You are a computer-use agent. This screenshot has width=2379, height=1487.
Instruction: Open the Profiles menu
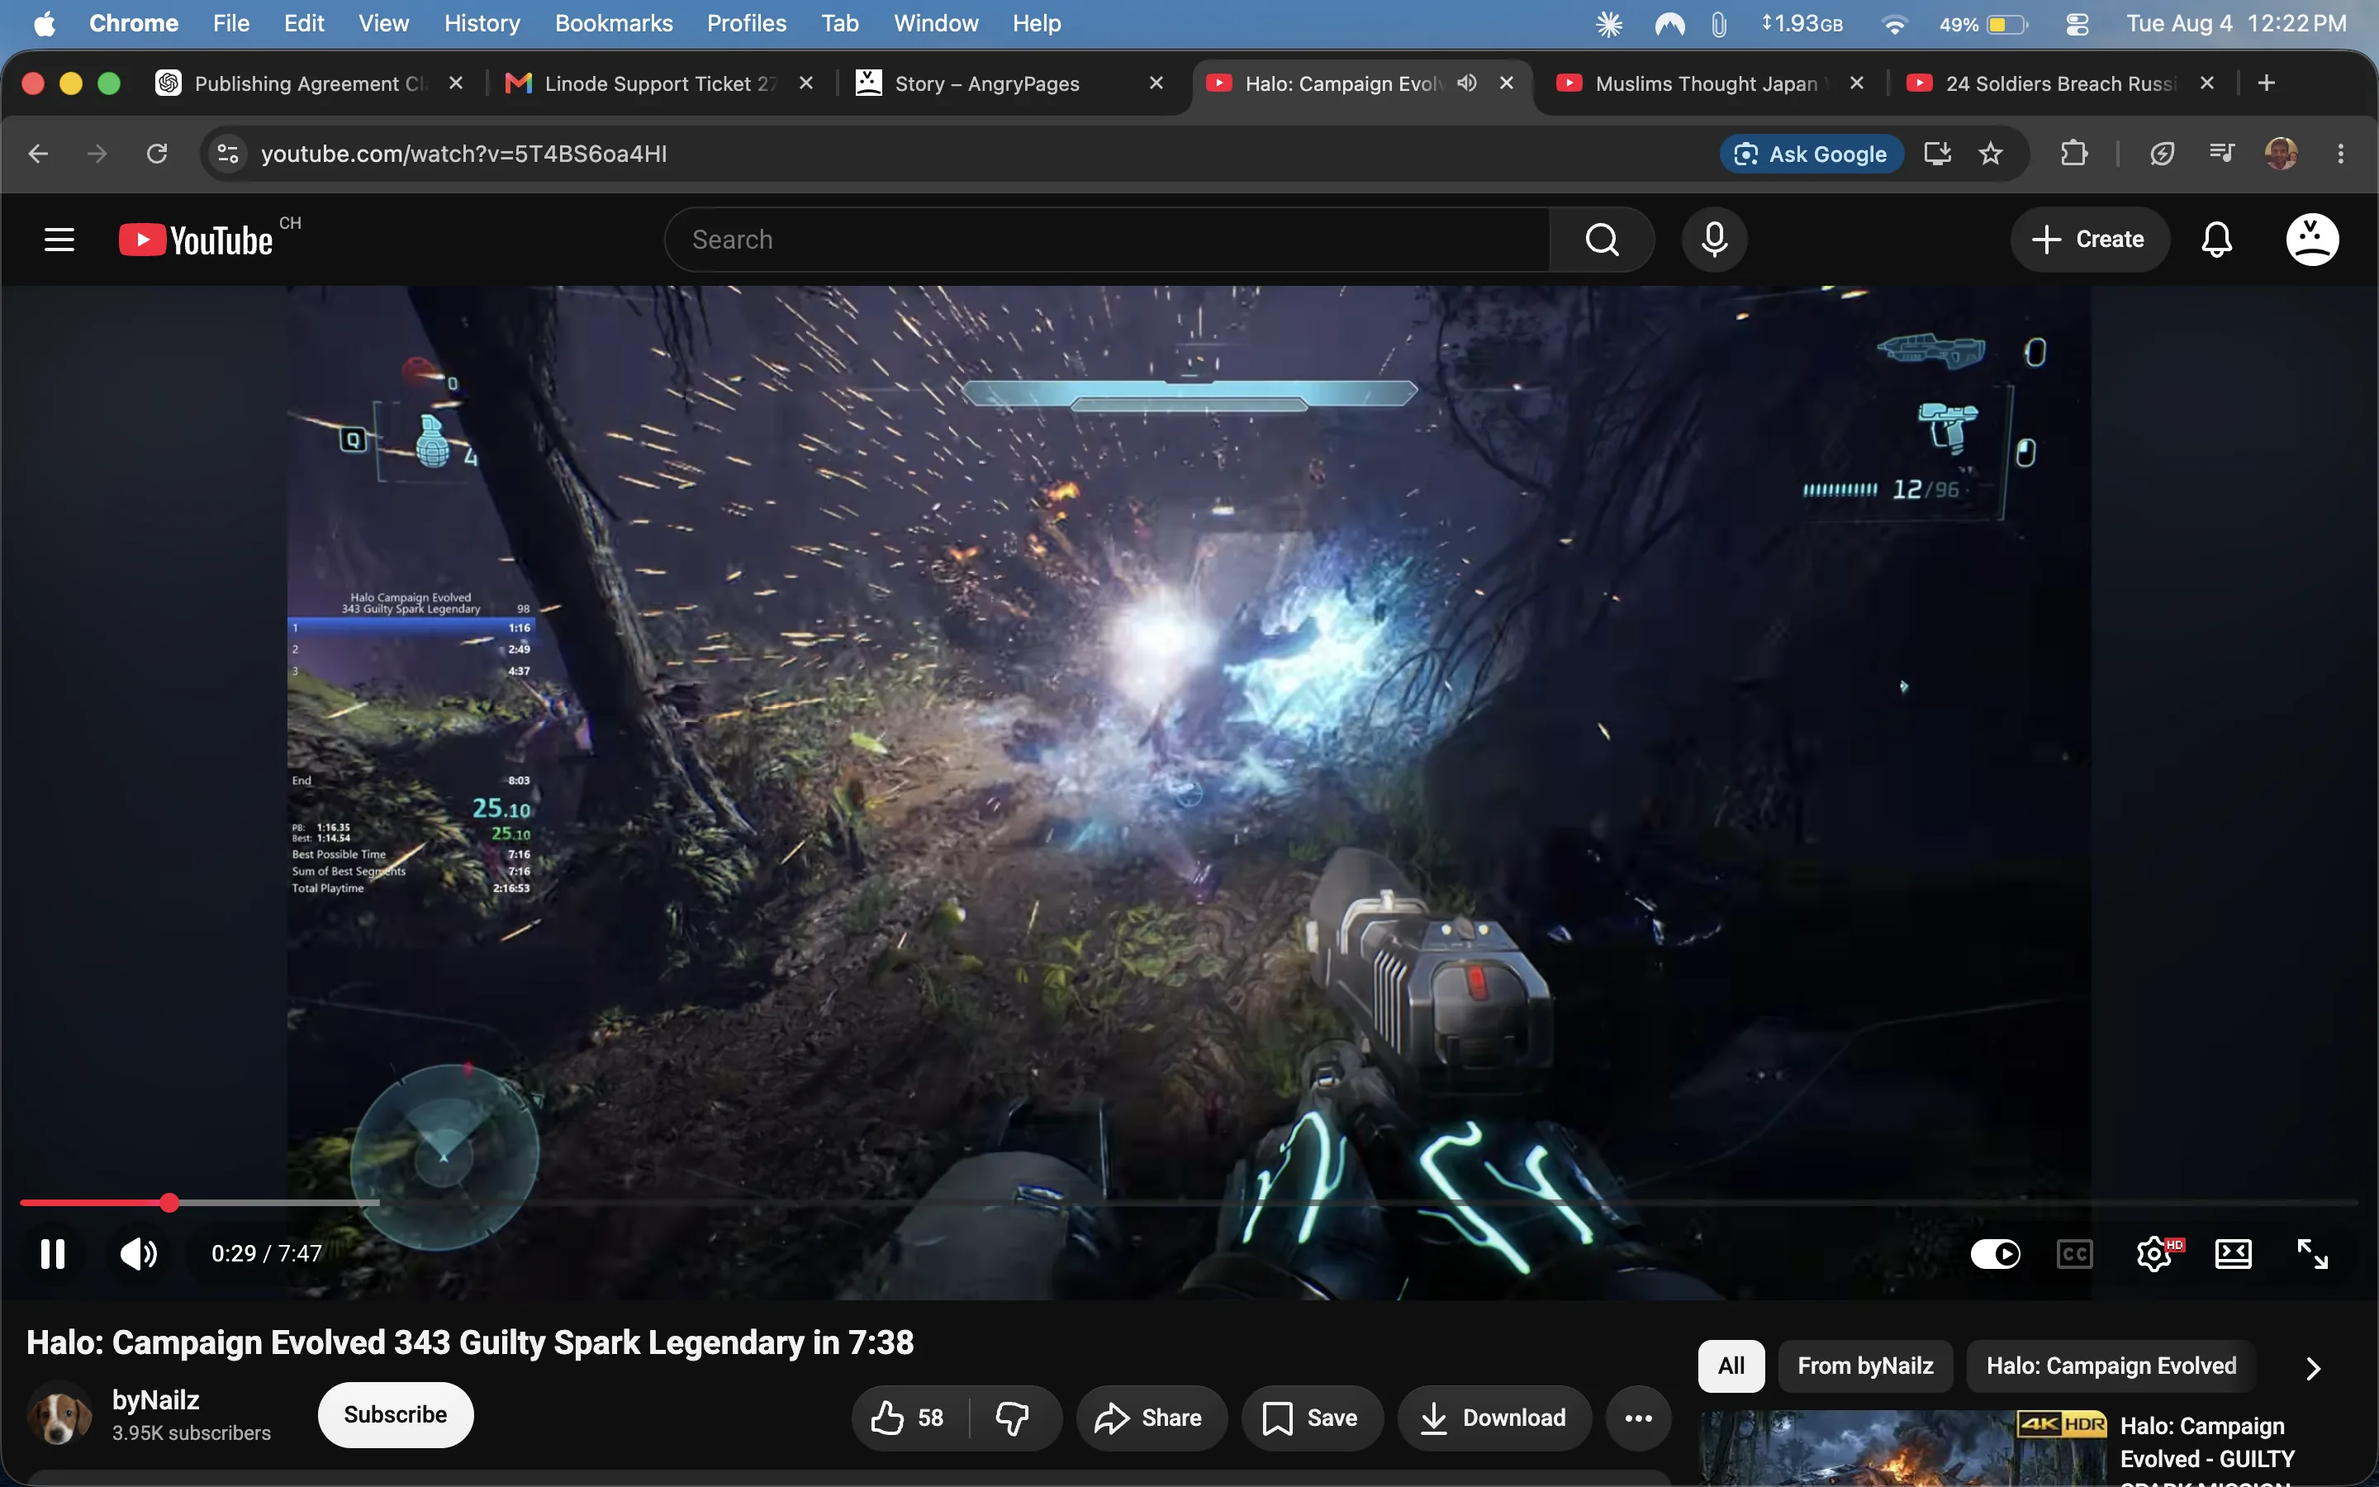click(746, 24)
